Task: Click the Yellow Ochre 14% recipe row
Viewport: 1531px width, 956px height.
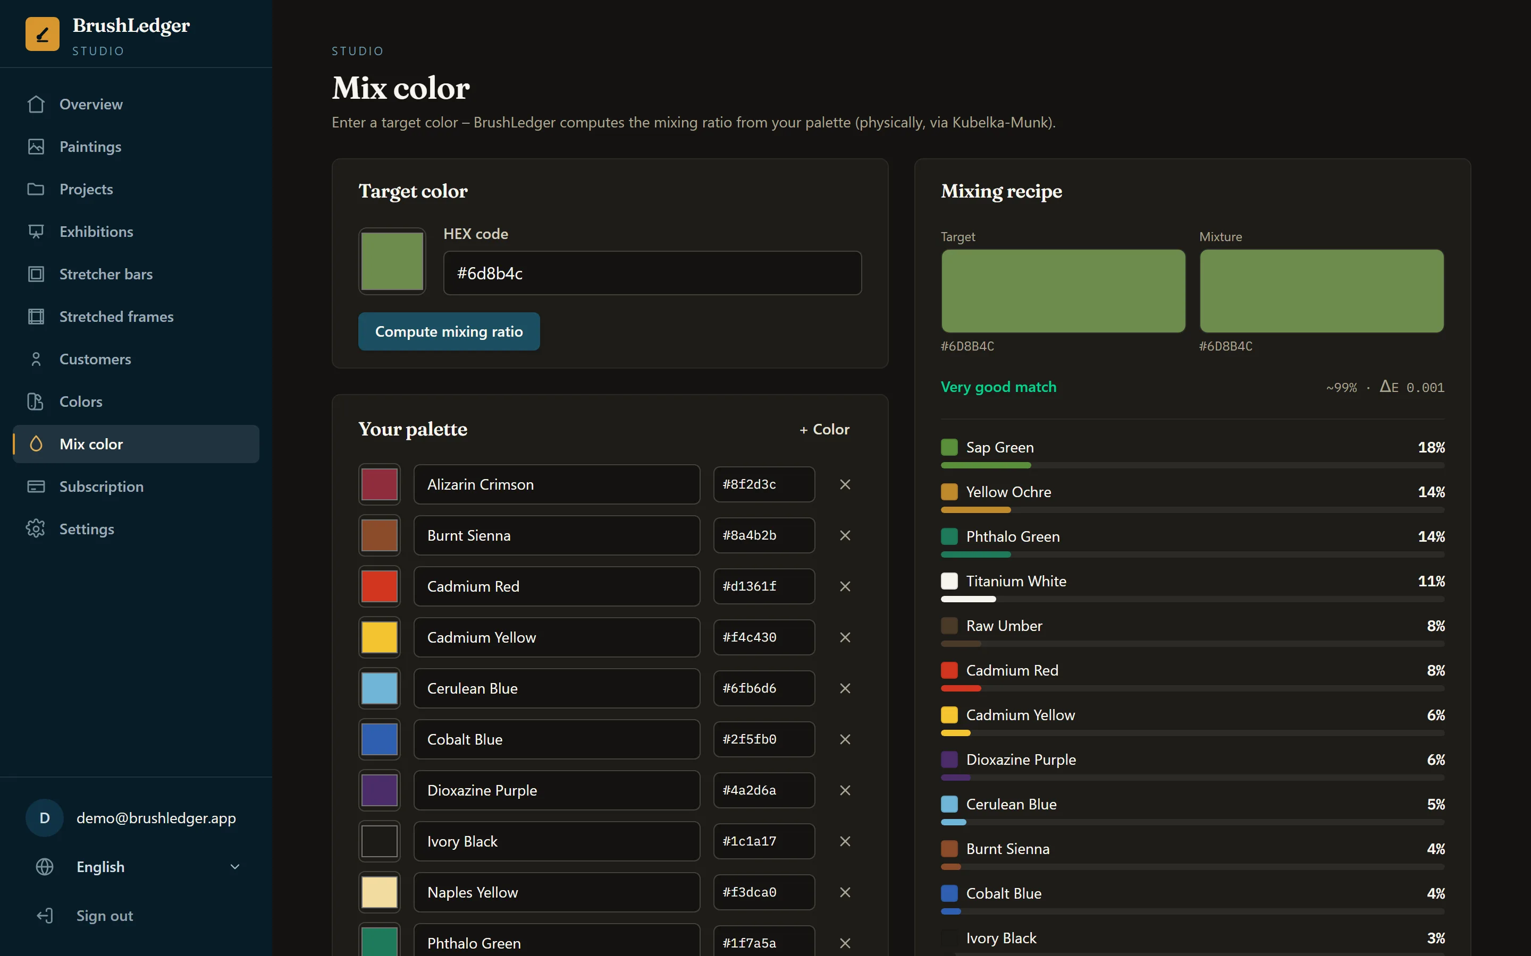Action: click(x=1192, y=498)
